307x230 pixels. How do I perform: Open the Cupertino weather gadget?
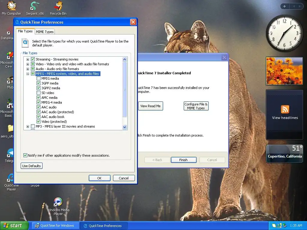[285, 154]
